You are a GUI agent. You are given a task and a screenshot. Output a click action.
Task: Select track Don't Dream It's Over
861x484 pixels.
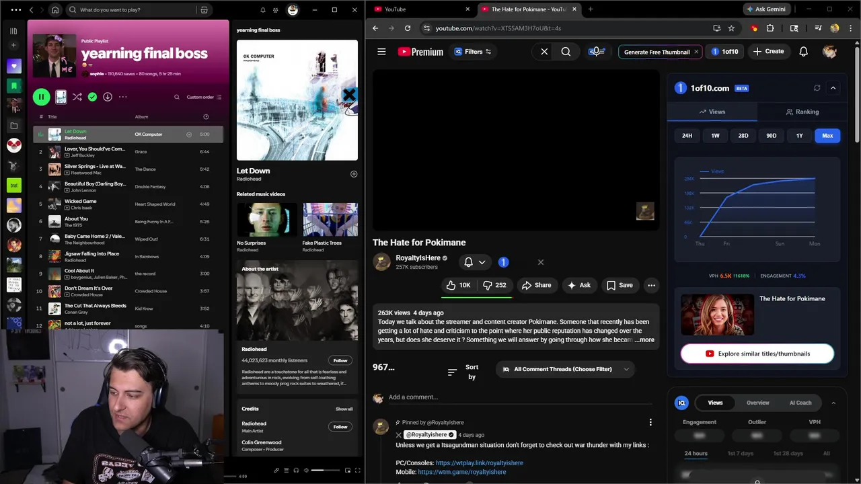point(128,291)
